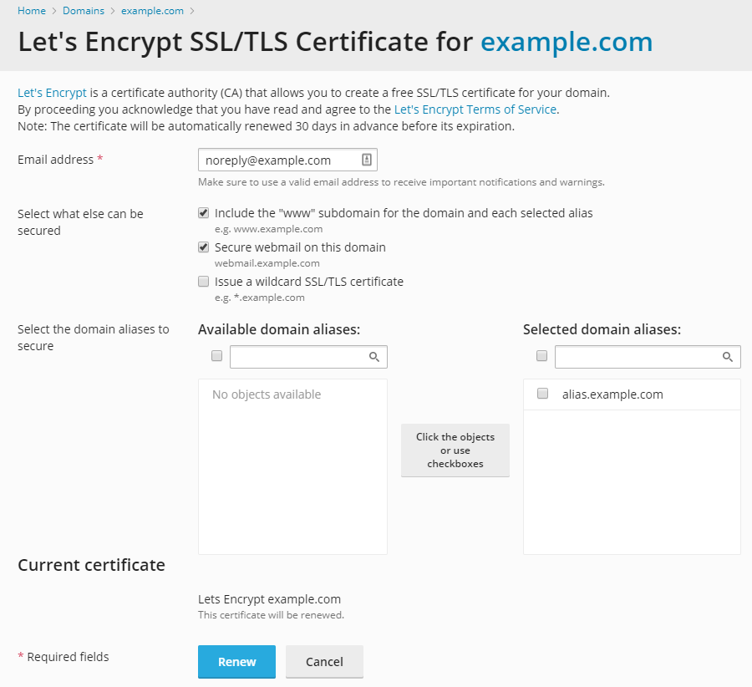Enable Issue a wildcard SSL/TLS certificate
The image size is (752, 687).
(x=203, y=282)
